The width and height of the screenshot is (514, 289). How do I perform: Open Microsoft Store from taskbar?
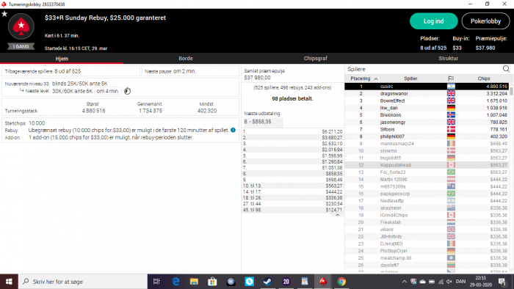pyautogui.click(x=212, y=282)
